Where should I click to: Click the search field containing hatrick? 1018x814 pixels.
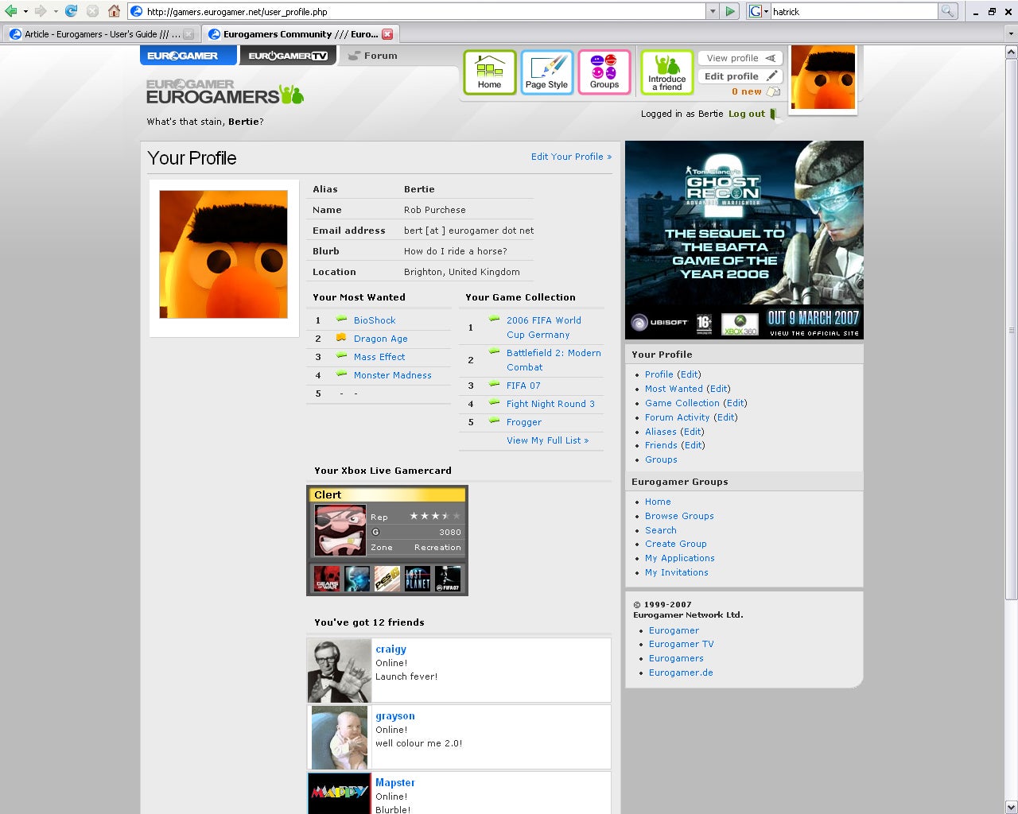[854, 12]
